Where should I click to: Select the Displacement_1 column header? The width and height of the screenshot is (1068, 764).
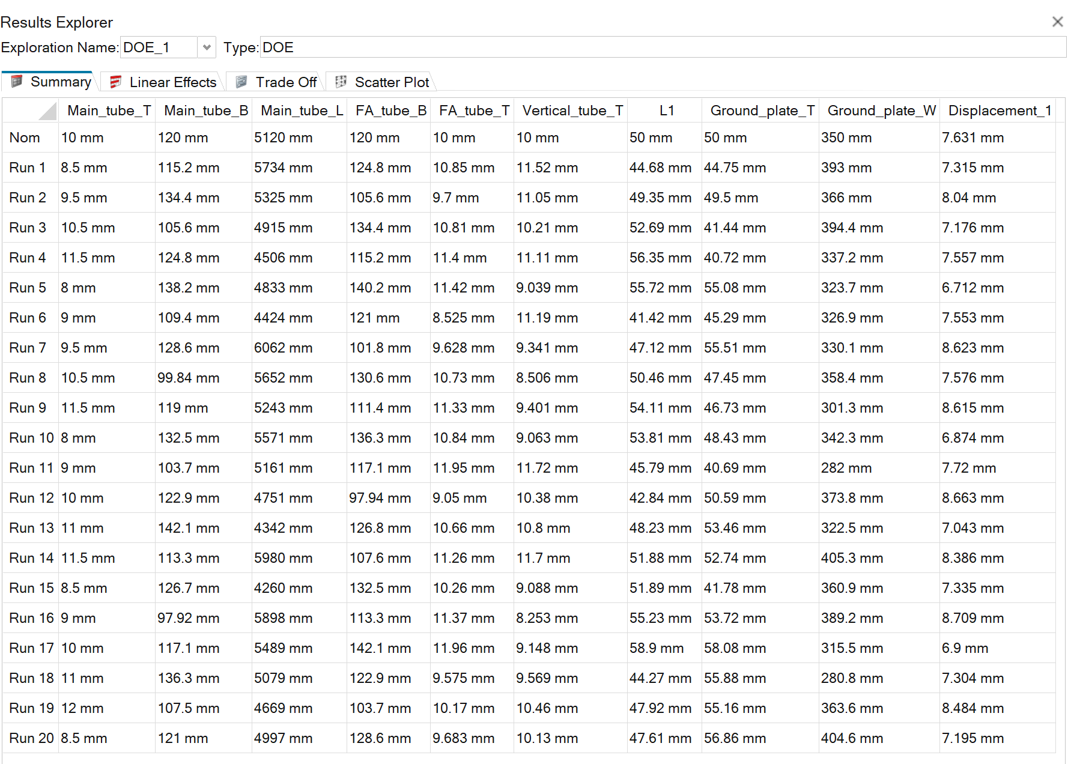[999, 111]
